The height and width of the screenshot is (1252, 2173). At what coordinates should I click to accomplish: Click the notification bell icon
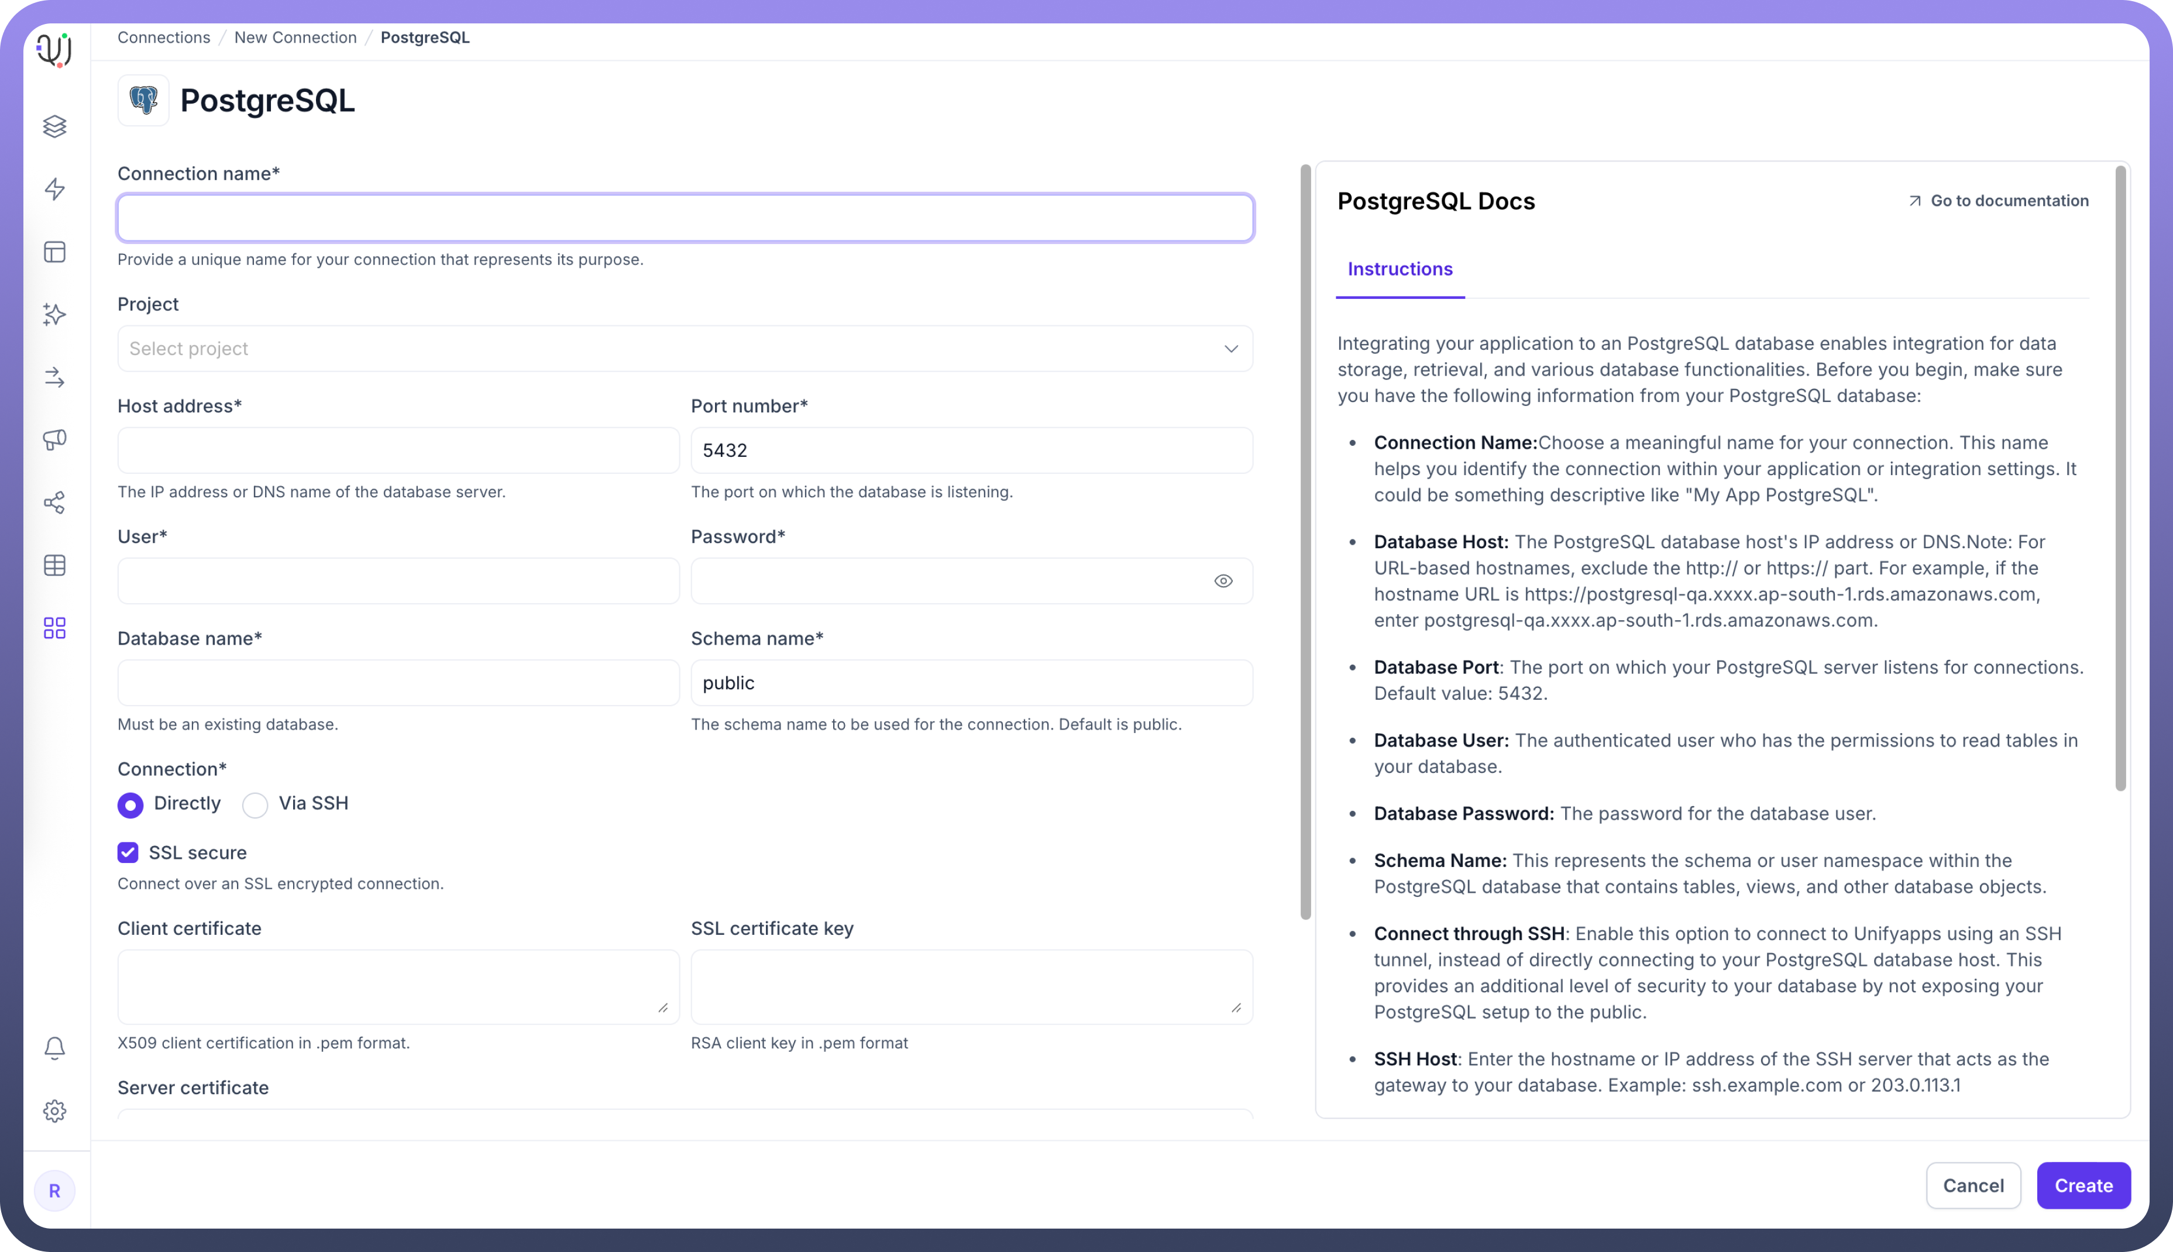pyautogui.click(x=54, y=1047)
